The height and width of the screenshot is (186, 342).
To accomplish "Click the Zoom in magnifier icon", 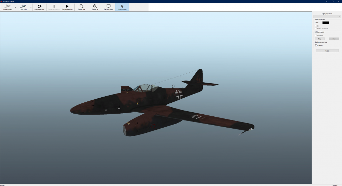I will (x=95, y=6).
